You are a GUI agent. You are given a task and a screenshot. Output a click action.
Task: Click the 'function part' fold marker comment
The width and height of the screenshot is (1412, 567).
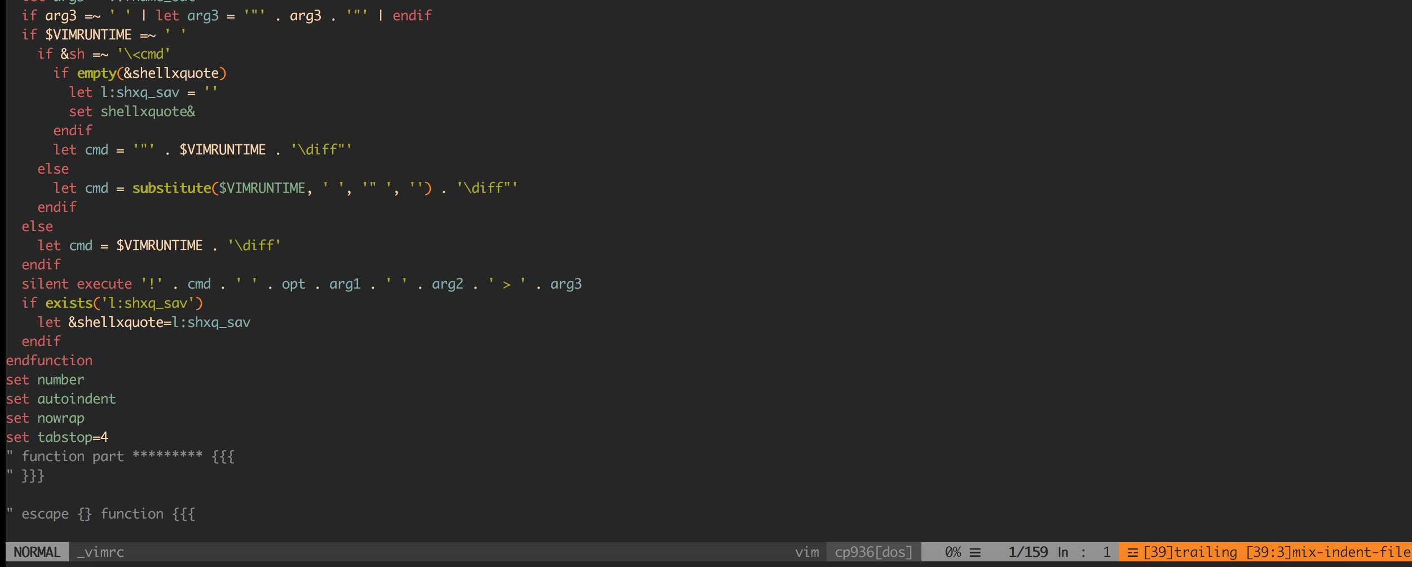(x=120, y=456)
